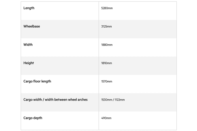This screenshot has height=131, width=197.
Task: Click the 1570mm cargo floor value
Action: [107, 81]
